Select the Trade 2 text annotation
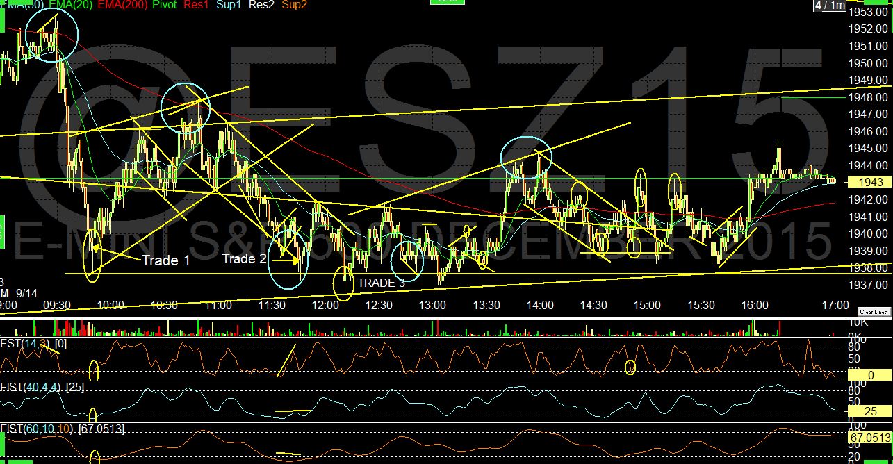The image size is (893, 464). coord(244,259)
